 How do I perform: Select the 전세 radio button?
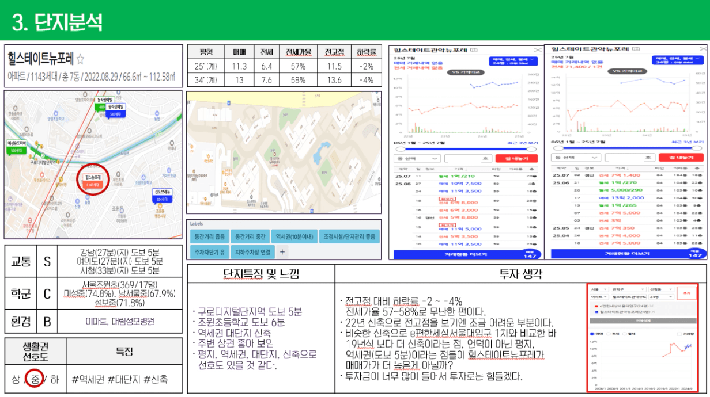coord(609,334)
